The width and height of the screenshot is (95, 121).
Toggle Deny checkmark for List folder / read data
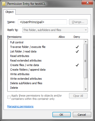click(77, 51)
